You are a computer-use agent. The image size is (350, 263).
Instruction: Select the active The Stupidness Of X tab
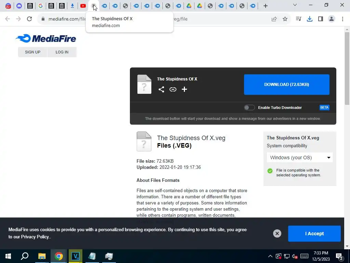pyautogui.click(x=94, y=6)
